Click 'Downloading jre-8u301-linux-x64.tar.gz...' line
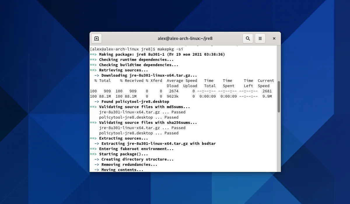 146,75
